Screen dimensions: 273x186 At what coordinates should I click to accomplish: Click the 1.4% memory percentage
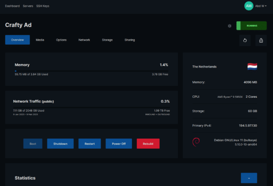[164, 65]
